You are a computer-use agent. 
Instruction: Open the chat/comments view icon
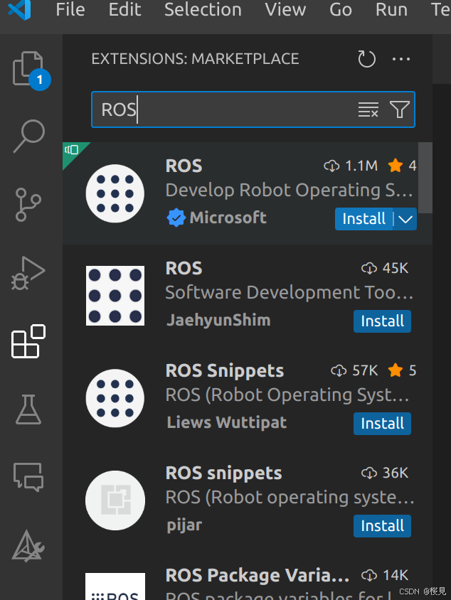(28, 477)
